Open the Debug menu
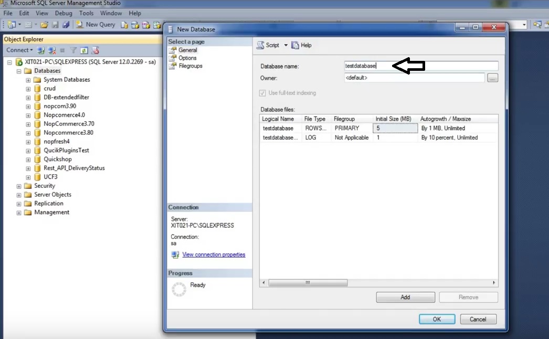Viewport: 549px width, 339px height. pos(64,13)
